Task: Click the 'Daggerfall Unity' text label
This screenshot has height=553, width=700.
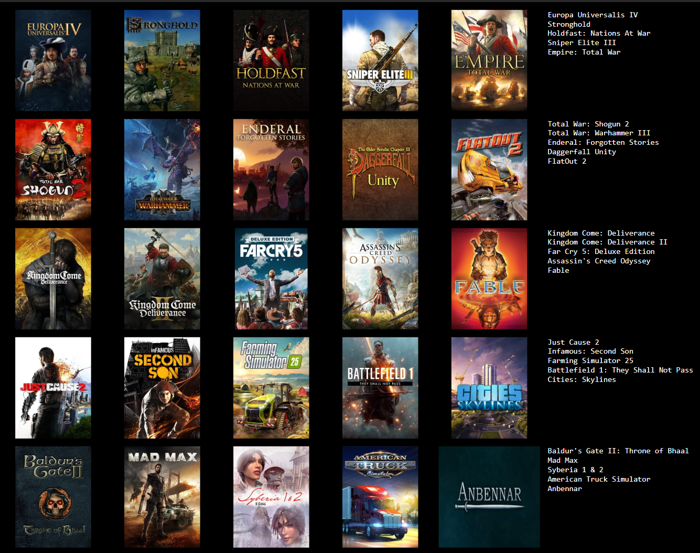Action: tap(581, 152)
